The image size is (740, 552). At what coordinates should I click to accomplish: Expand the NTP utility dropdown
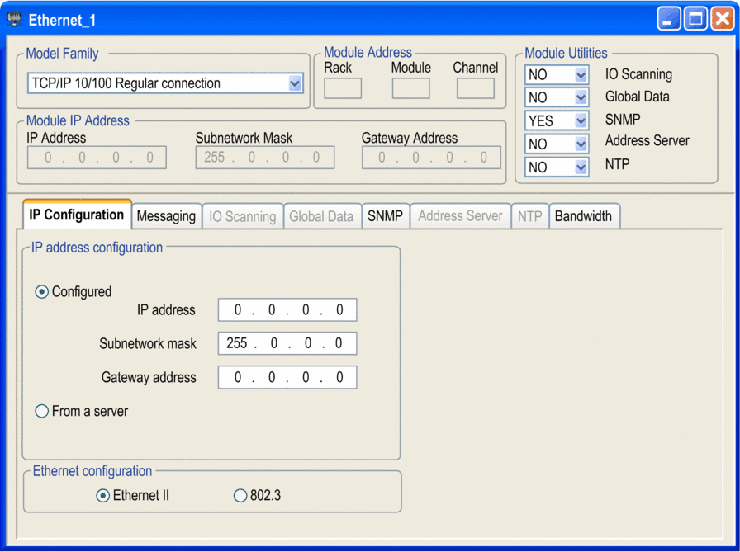coord(581,167)
